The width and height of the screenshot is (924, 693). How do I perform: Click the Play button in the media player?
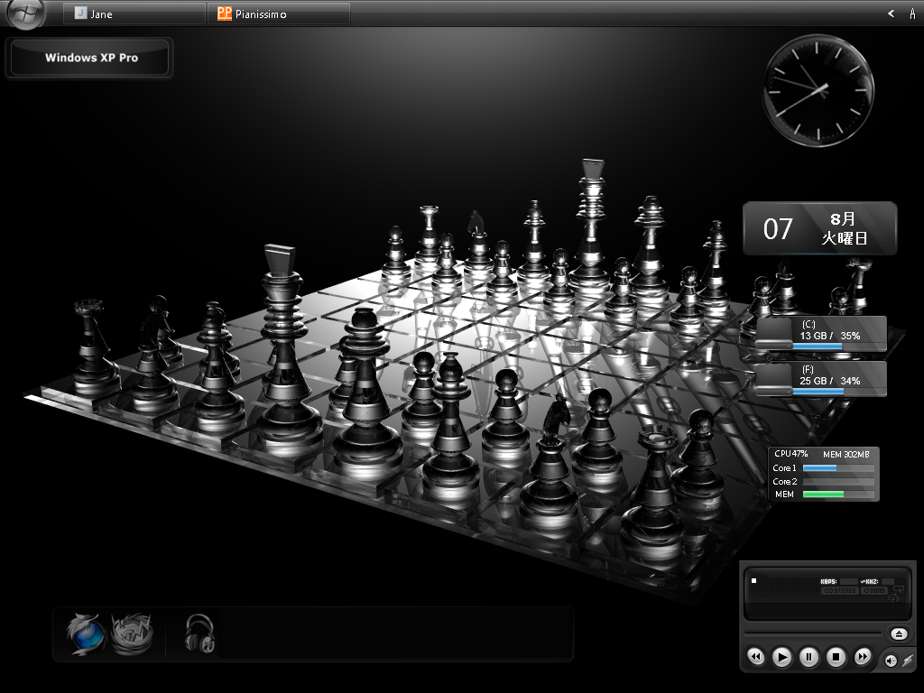pyautogui.click(x=782, y=657)
